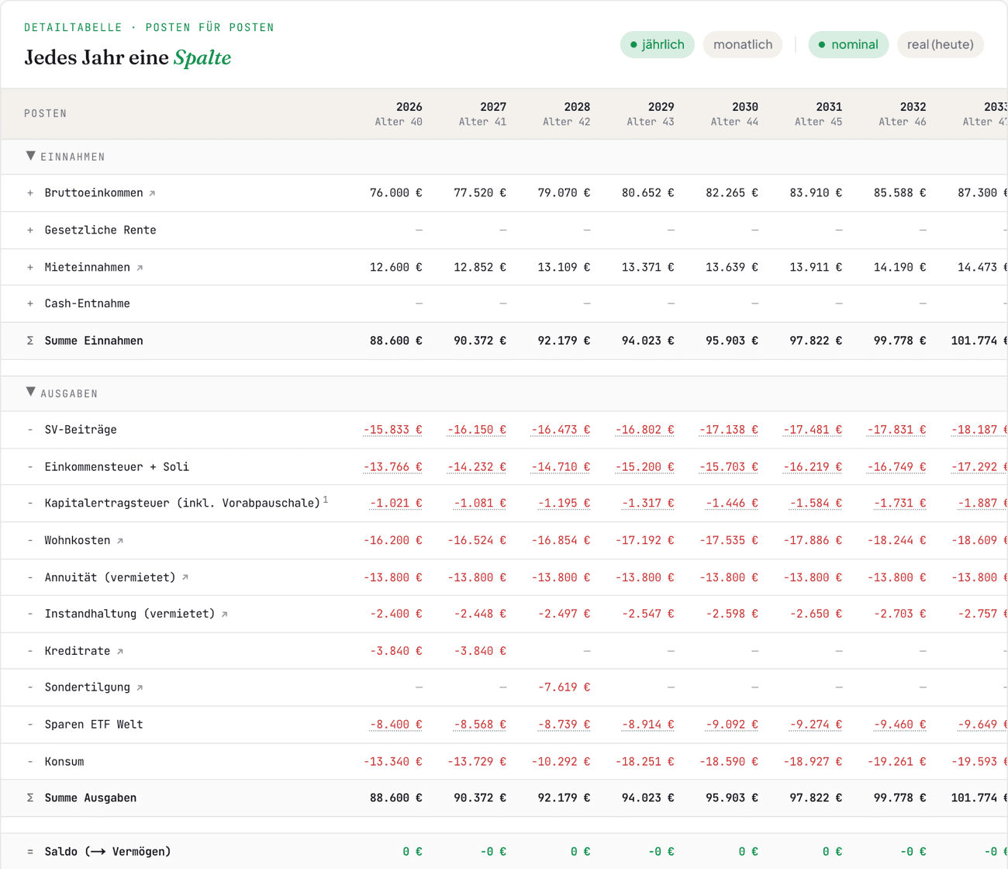Open the arrow link next to Mieteinnahmen
Viewport: 1008px width, 869px height.
coord(140,268)
